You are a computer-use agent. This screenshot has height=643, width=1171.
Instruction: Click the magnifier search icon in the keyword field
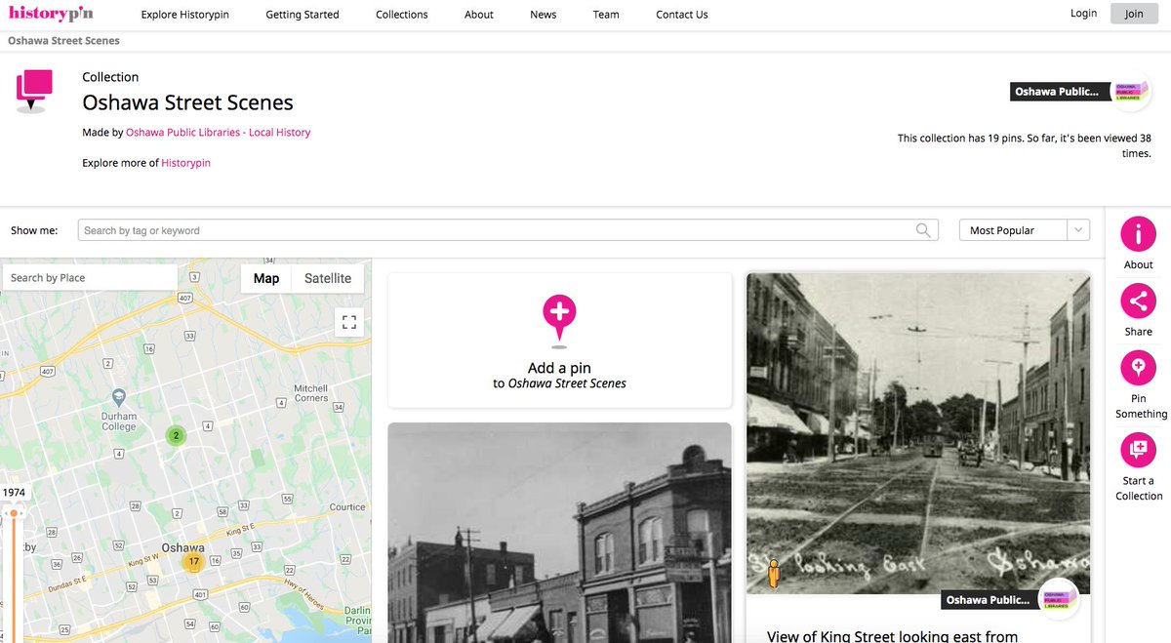click(923, 230)
